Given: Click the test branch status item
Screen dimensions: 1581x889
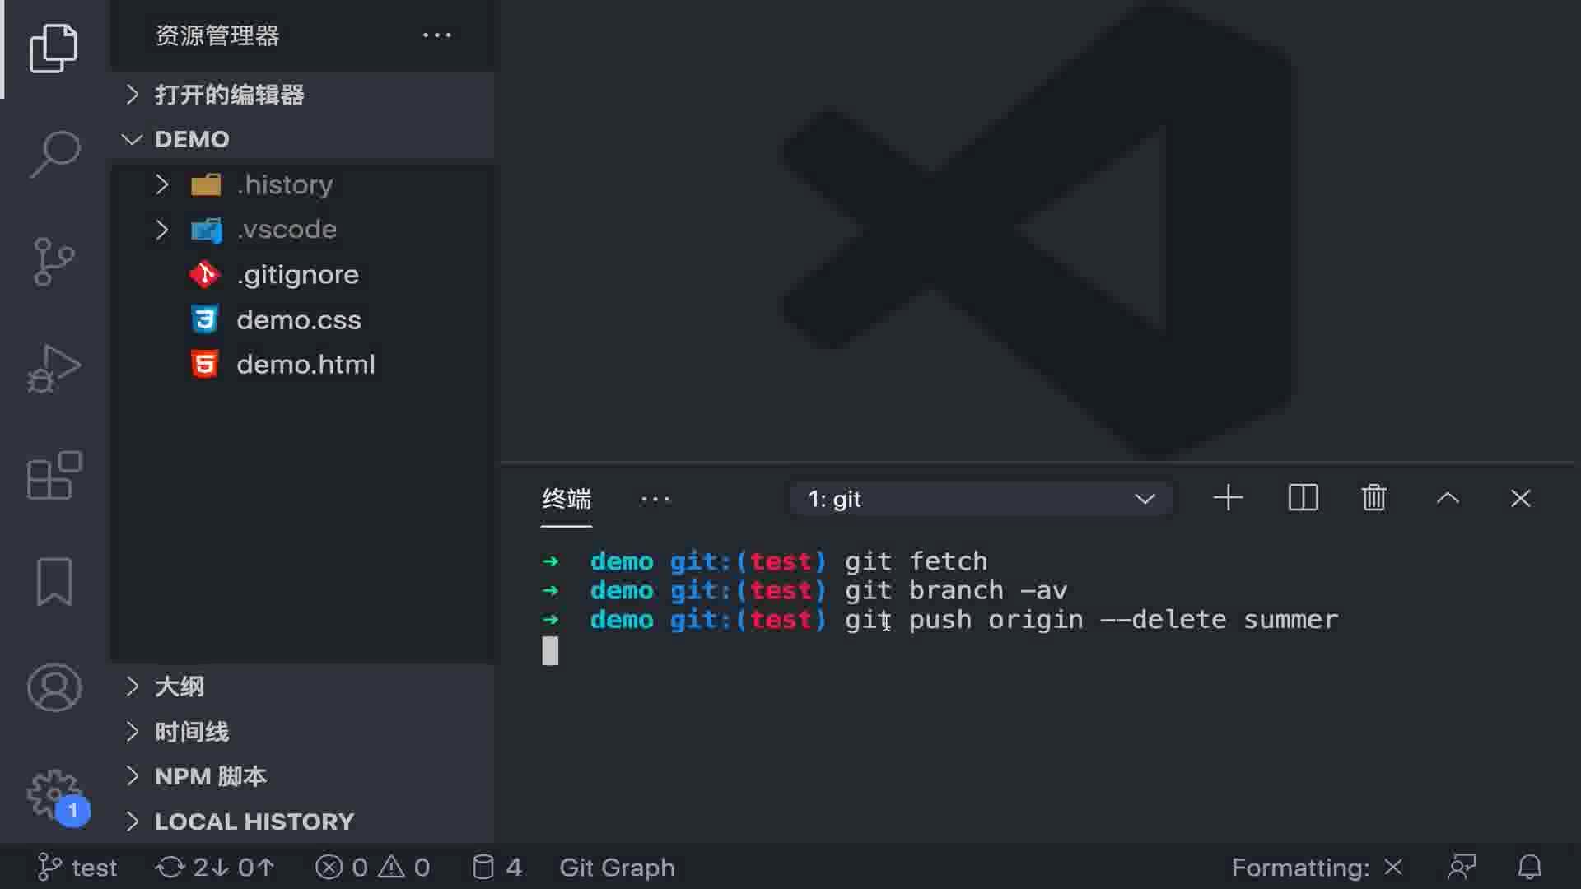Looking at the screenshot, I should click(x=78, y=868).
